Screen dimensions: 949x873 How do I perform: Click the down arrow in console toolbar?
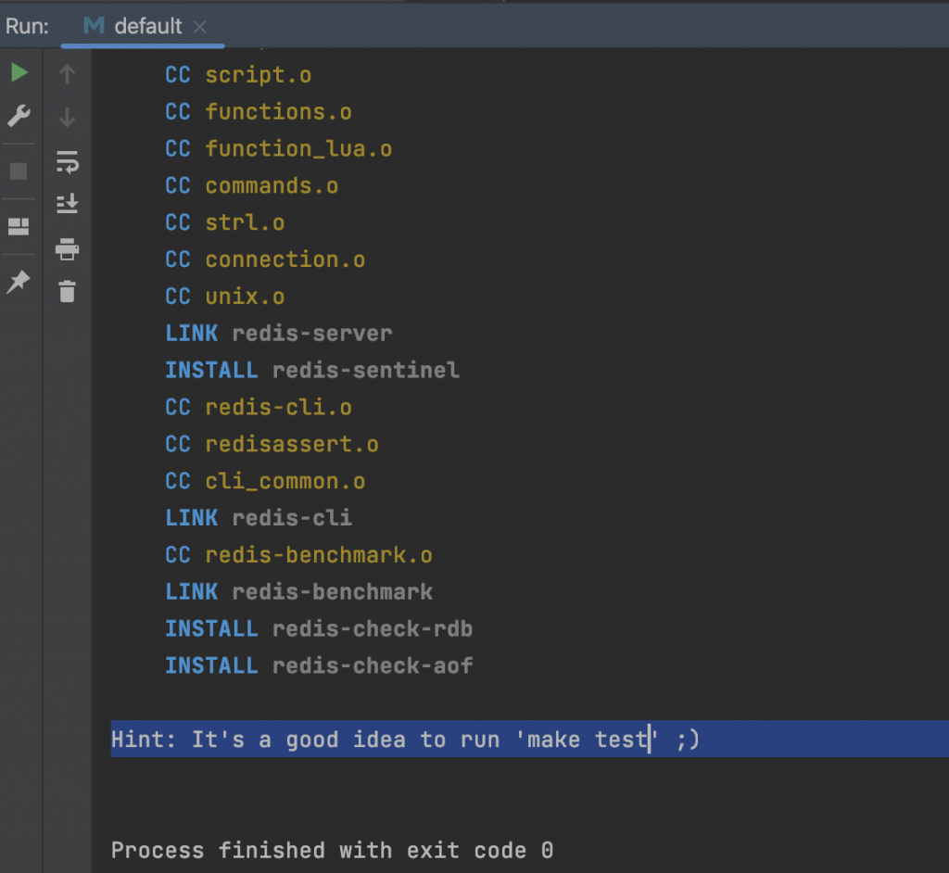(67, 118)
